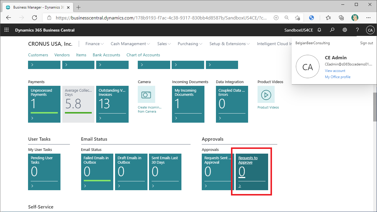377x212 pixels.
Task: Open the app launcher waffle icon
Action: point(6,30)
